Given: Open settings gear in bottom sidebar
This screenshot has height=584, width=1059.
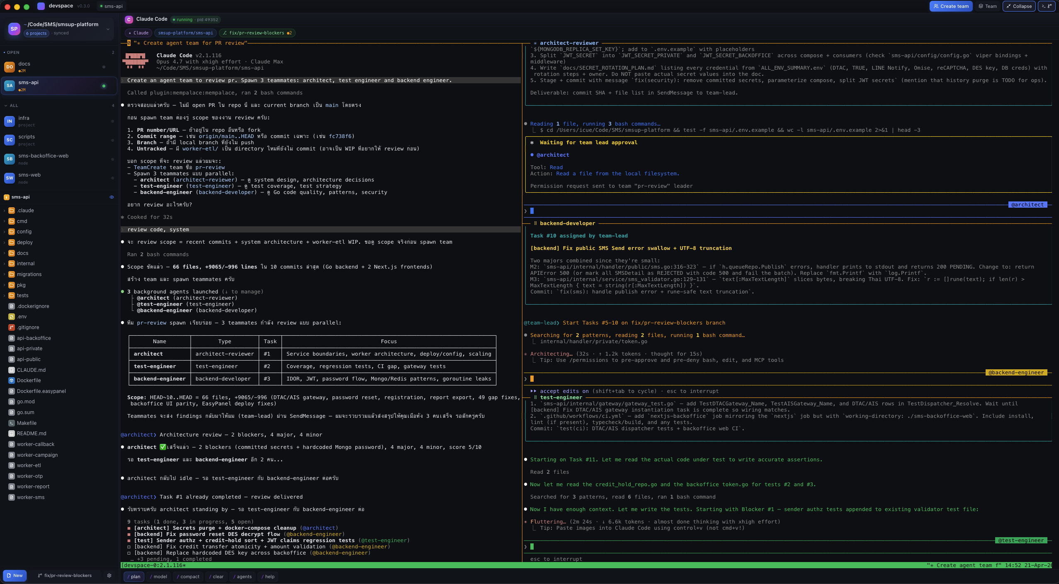Looking at the screenshot, I should [x=109, y=575].
